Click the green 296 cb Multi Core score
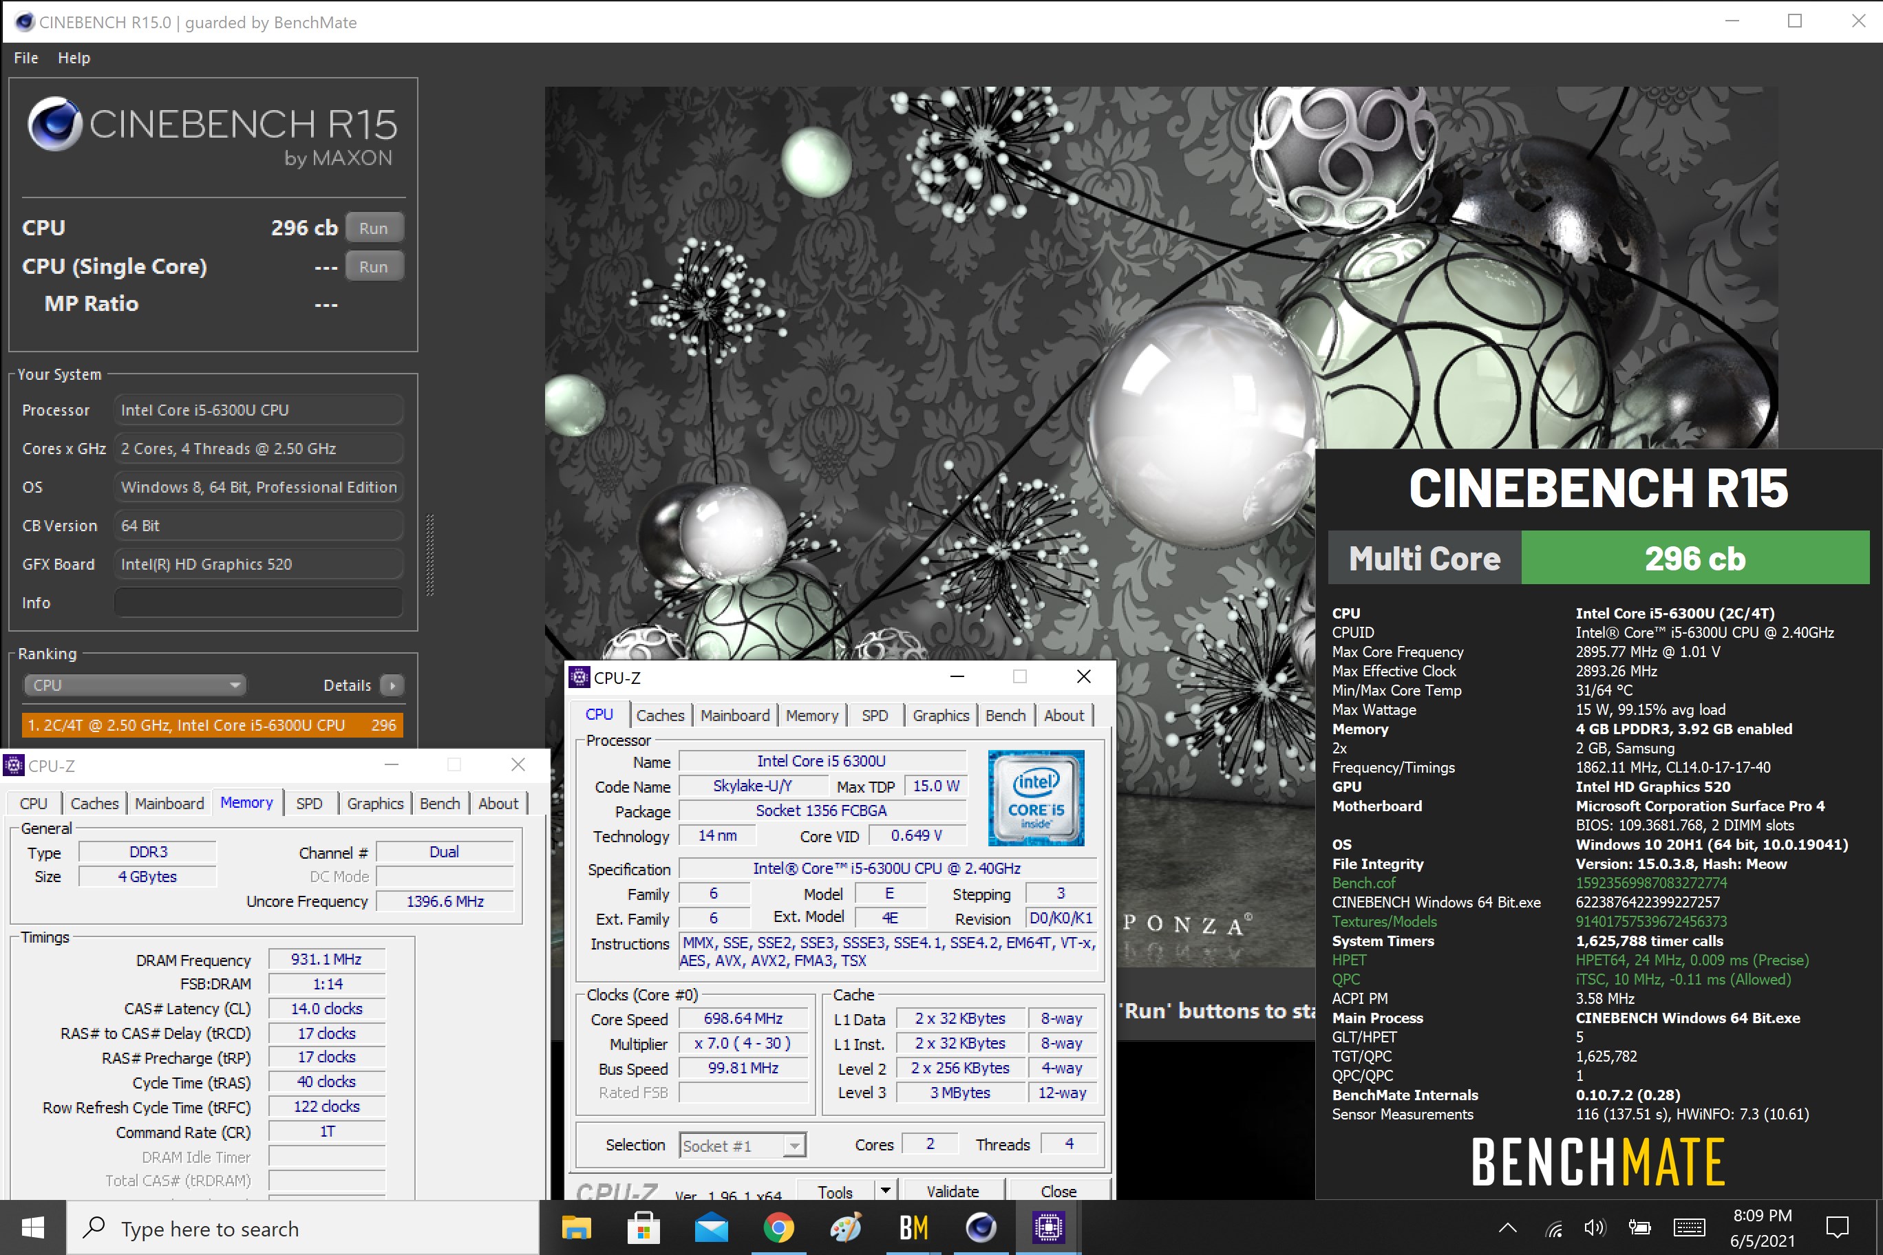This screenshot has height=1255, width=1883. [1695, 558]
